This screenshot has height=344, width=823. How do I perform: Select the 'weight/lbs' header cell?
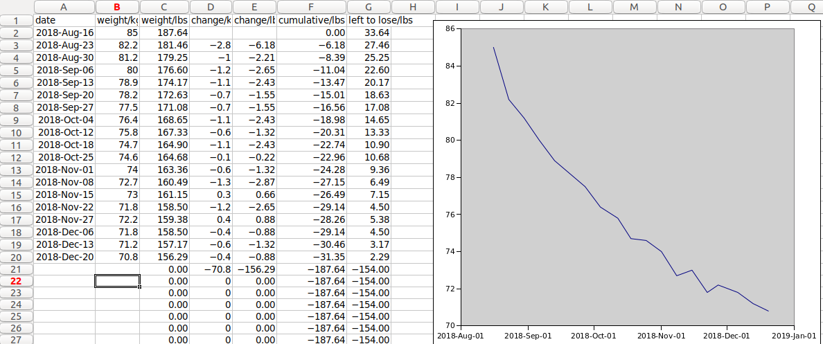[x=163, y=20]
